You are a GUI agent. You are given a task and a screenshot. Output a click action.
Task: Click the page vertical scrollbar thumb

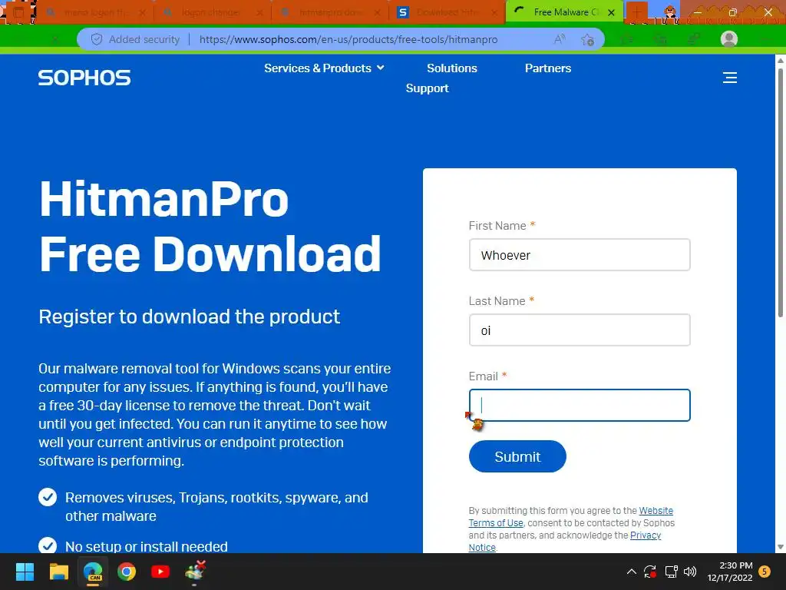(780, 191)
